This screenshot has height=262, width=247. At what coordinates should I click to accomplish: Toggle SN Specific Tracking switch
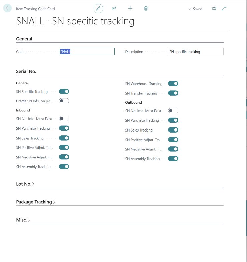point(64,91)
